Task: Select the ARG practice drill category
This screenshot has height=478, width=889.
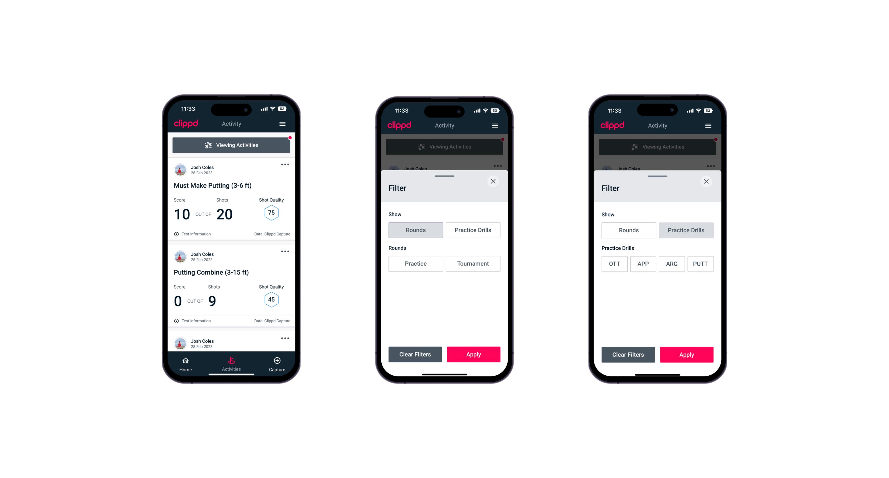Action: 671,264
